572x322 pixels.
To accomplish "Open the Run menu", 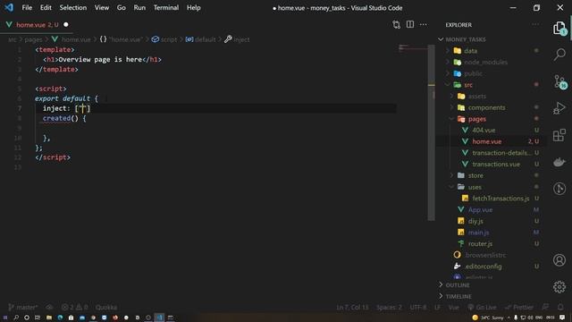I will click(139, 8).
